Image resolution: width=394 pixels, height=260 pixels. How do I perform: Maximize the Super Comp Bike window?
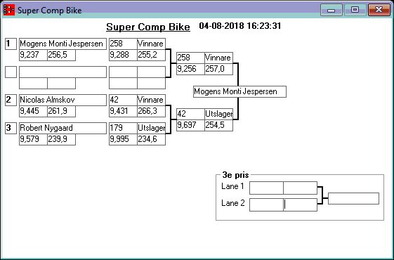(355, 10)
